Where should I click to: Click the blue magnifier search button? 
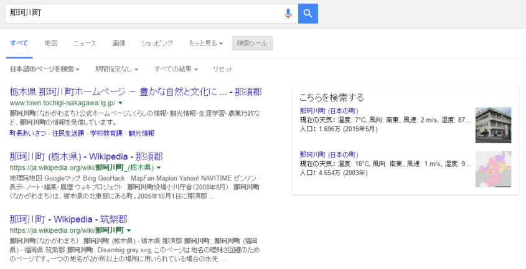308,14
